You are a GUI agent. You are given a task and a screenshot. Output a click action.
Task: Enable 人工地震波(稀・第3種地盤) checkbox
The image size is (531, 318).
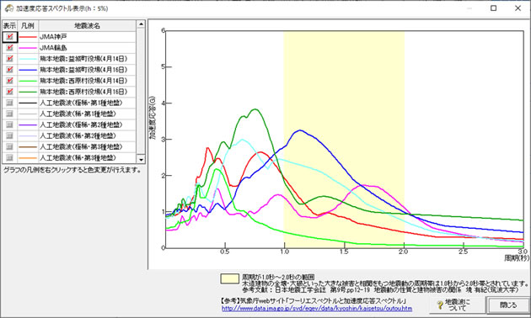[9, 157]
